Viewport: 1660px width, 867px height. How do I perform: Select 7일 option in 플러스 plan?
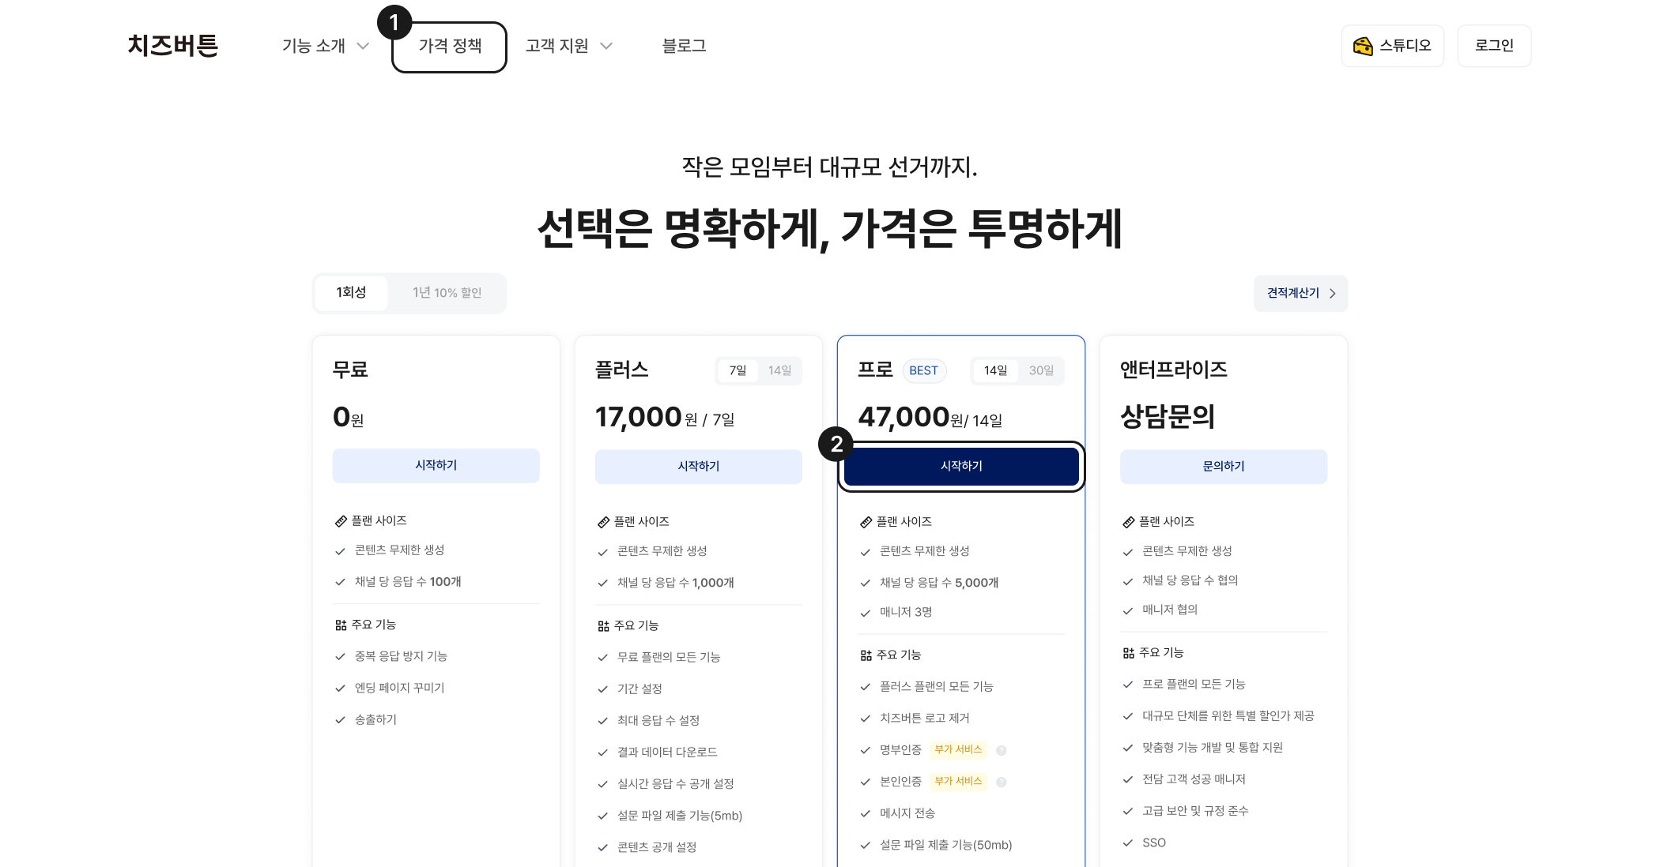(738, 370)
